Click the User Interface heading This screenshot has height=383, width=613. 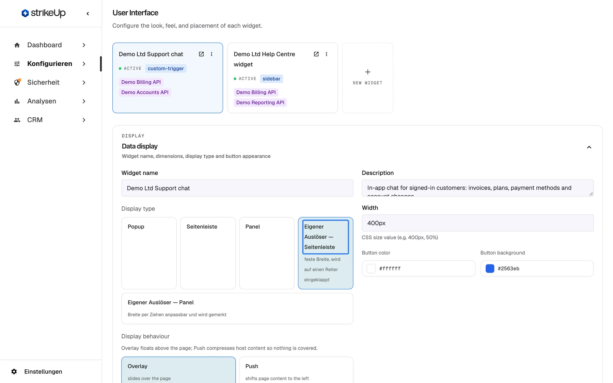click(135, 13)
